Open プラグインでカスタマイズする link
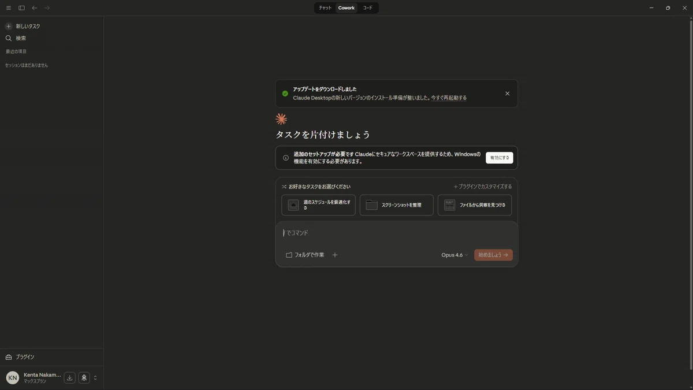This screenshot has height=390, width=693. click(x=483, y=187)
